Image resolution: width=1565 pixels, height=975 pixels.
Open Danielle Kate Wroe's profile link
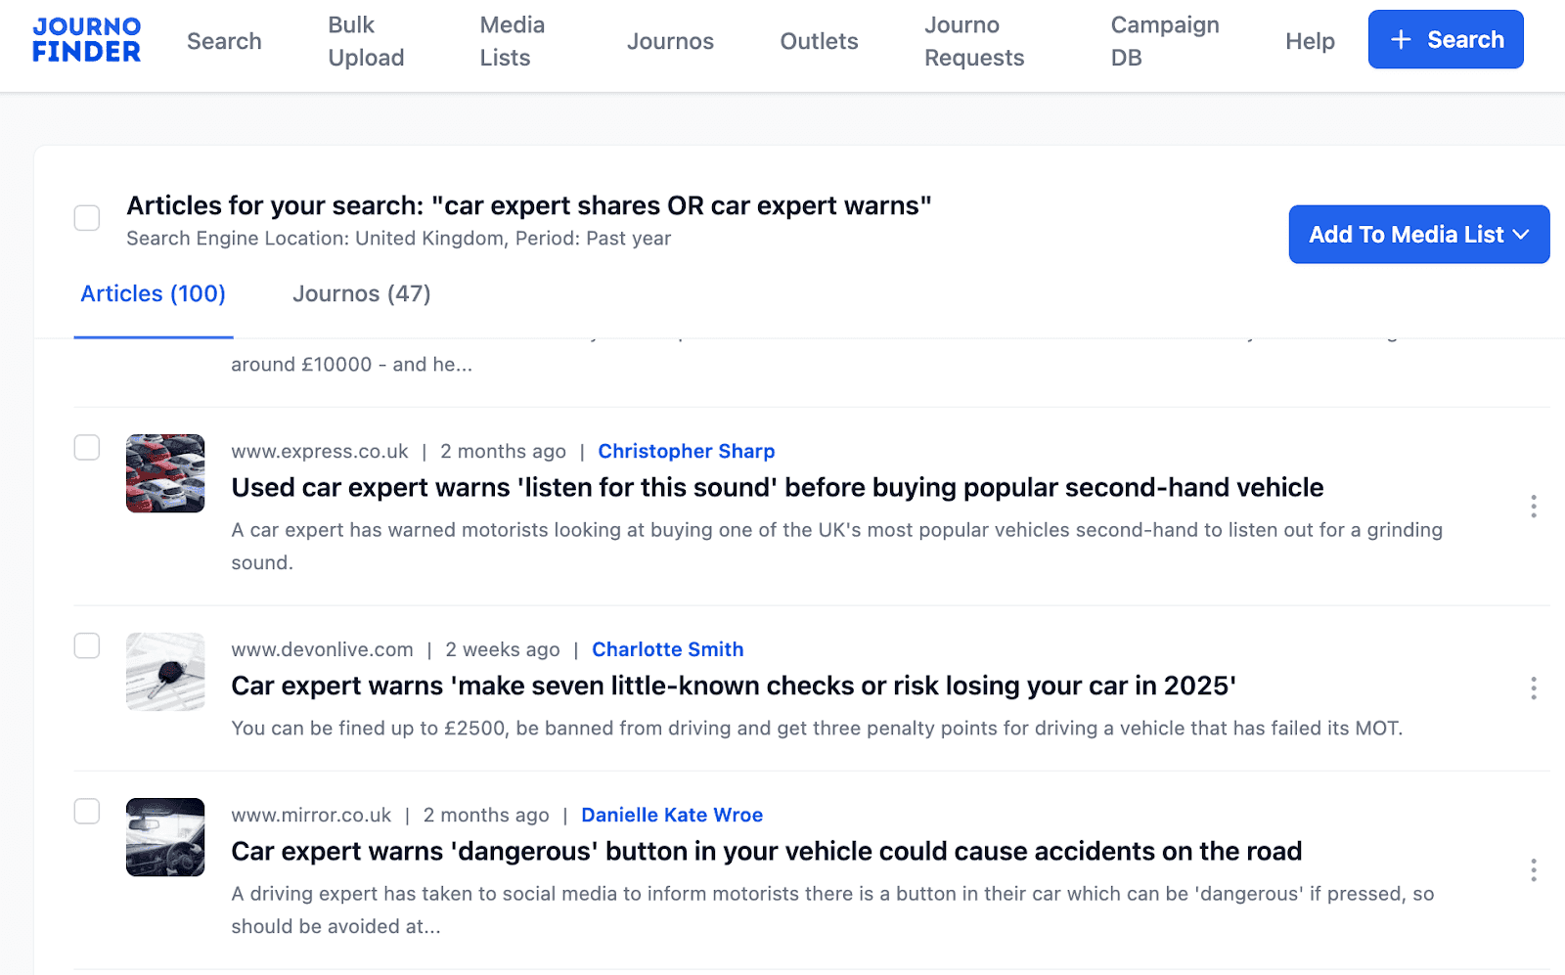tap(672, 815)
